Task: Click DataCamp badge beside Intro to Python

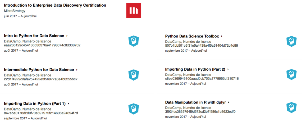Action: tap(134, 41)
